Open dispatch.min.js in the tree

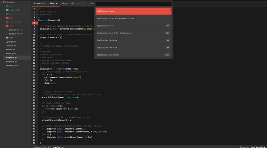tap(16, 34)
